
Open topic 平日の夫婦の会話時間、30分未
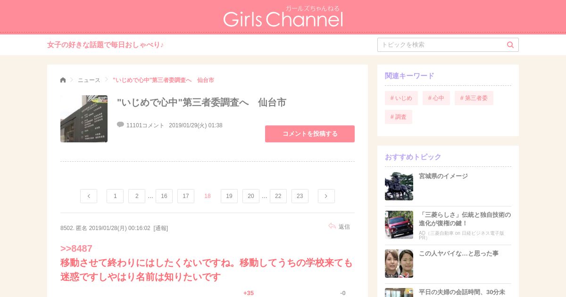462,292
